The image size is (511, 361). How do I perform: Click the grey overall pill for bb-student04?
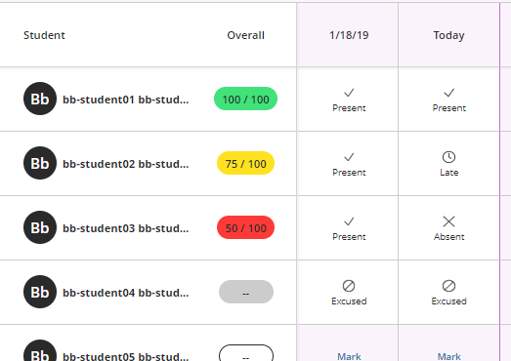[x=246, y=292]
